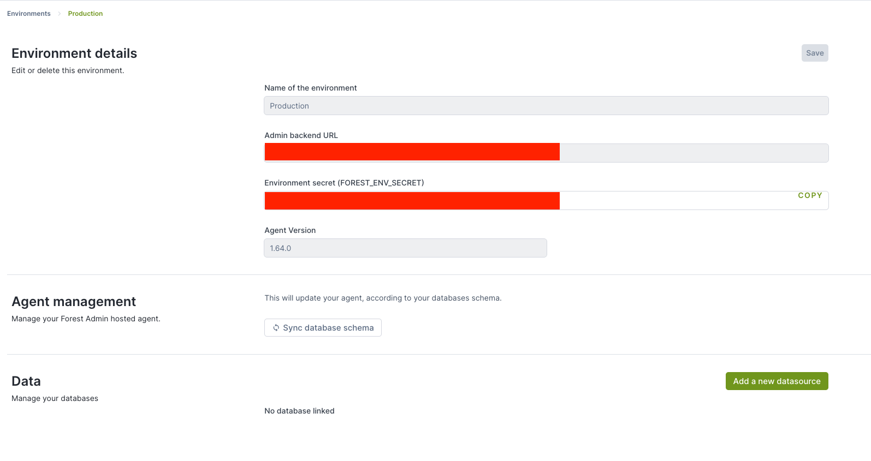Click Add a new datasource
The image size is (871, 461).
point(777,381)
